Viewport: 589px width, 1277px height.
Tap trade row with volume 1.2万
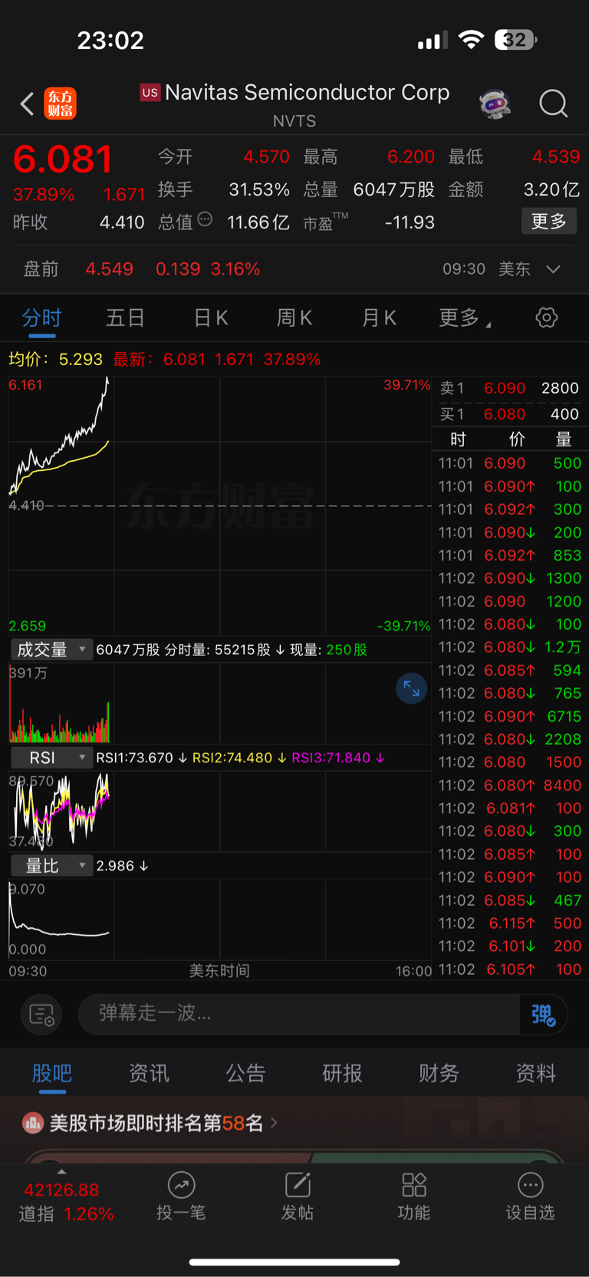510,647
